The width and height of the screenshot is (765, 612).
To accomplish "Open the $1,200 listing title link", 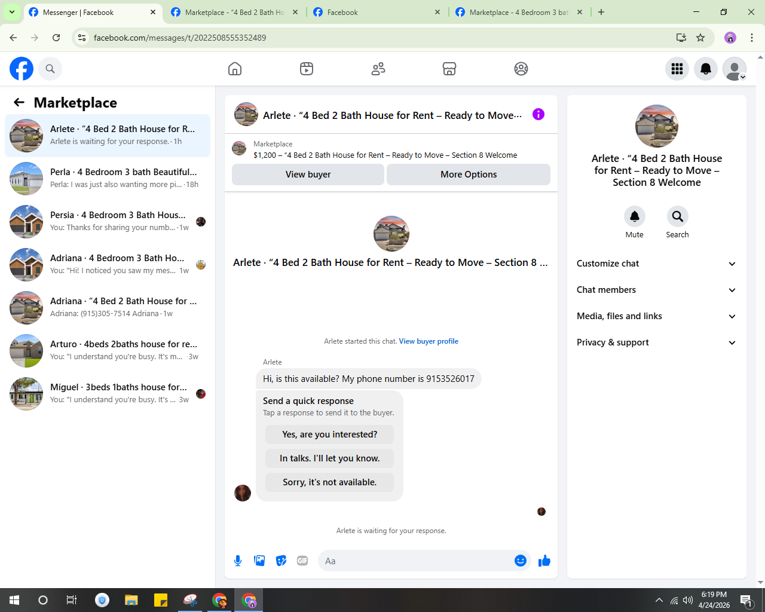I will [385, 155].
